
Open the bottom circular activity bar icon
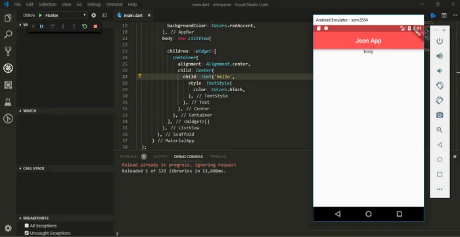(x=8, y=119)
